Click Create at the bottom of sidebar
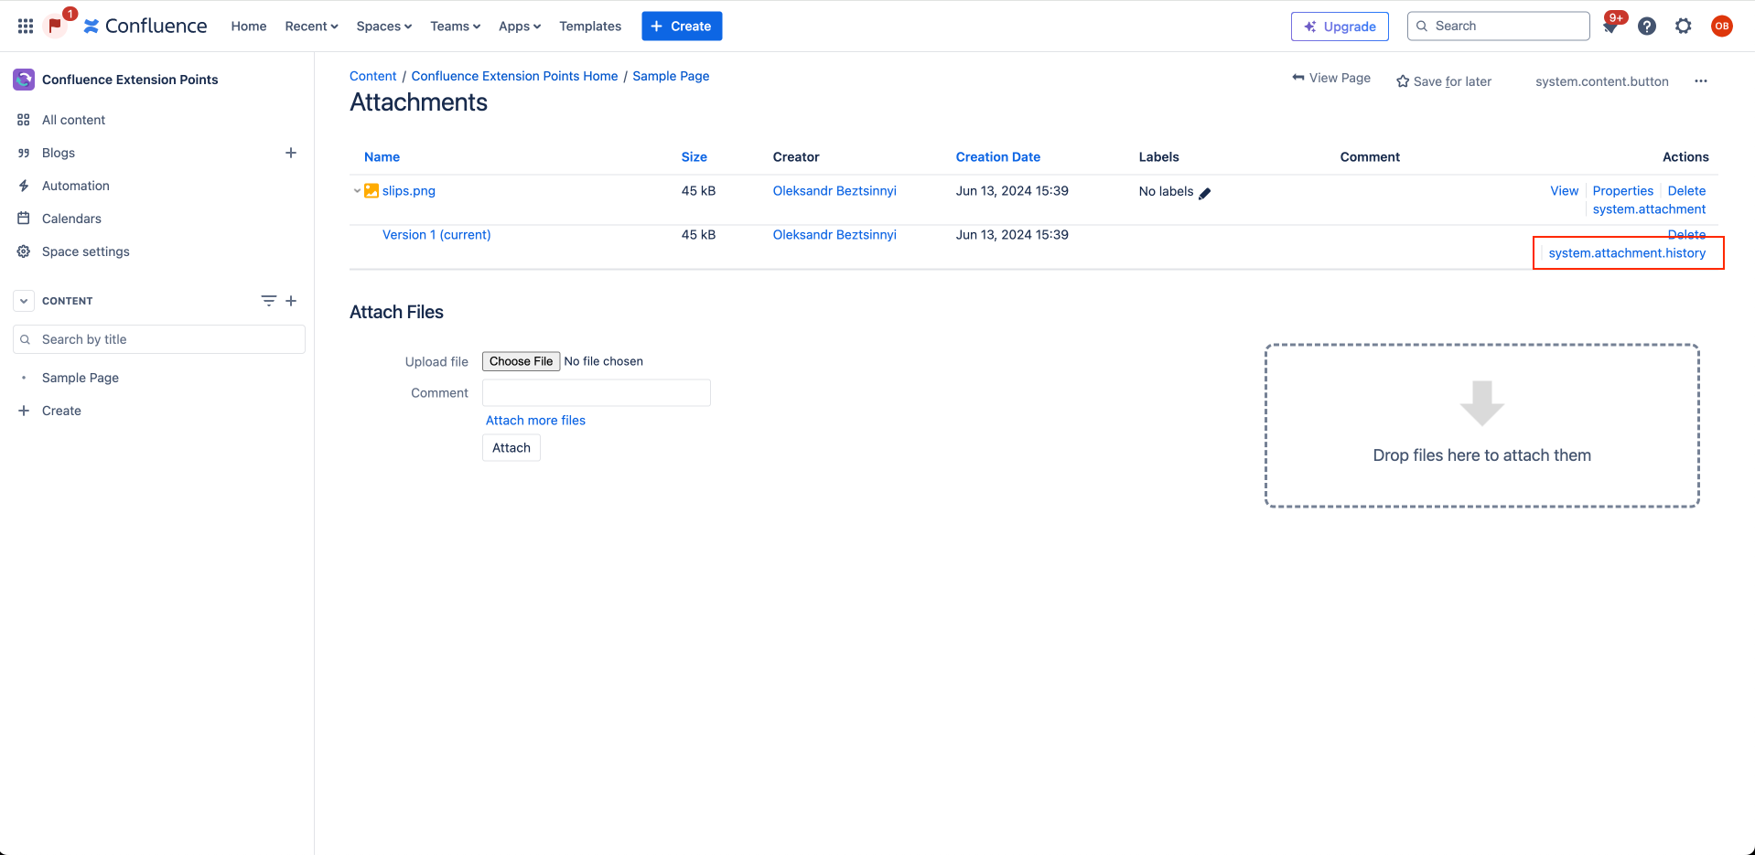1755x855 pixels. (61, 411)
